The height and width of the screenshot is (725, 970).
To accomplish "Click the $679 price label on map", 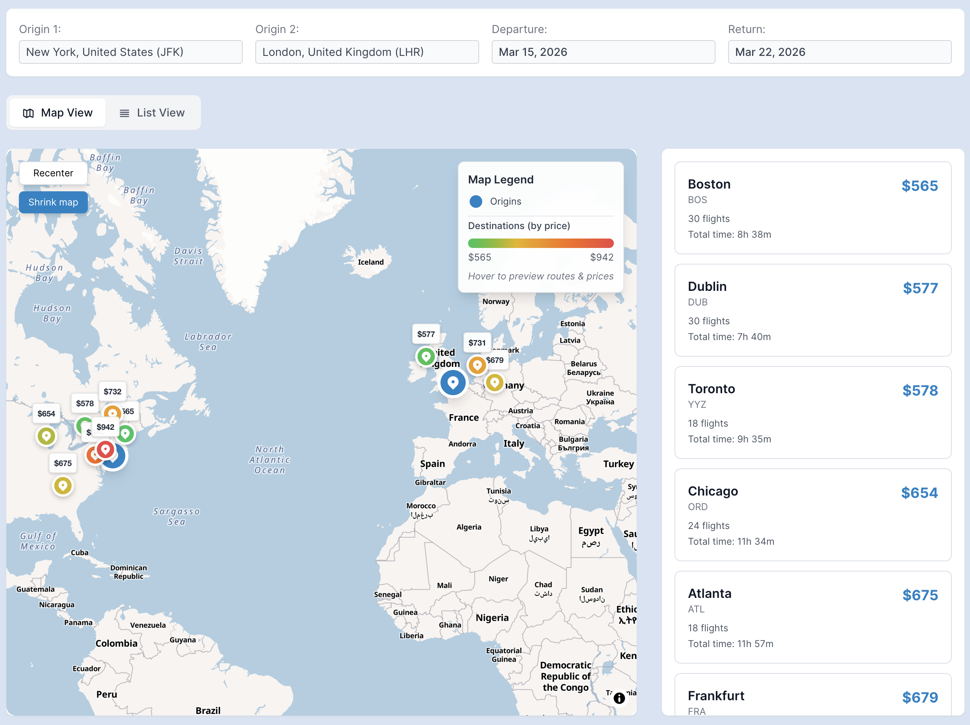I will coord(495,360).
